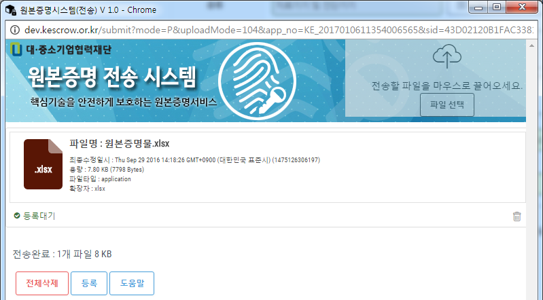Image resolution: width=543 pixels, height=300 pixels.
Task: Click the 최종수정일시 timestamp line
Action: tap(194, 160)
